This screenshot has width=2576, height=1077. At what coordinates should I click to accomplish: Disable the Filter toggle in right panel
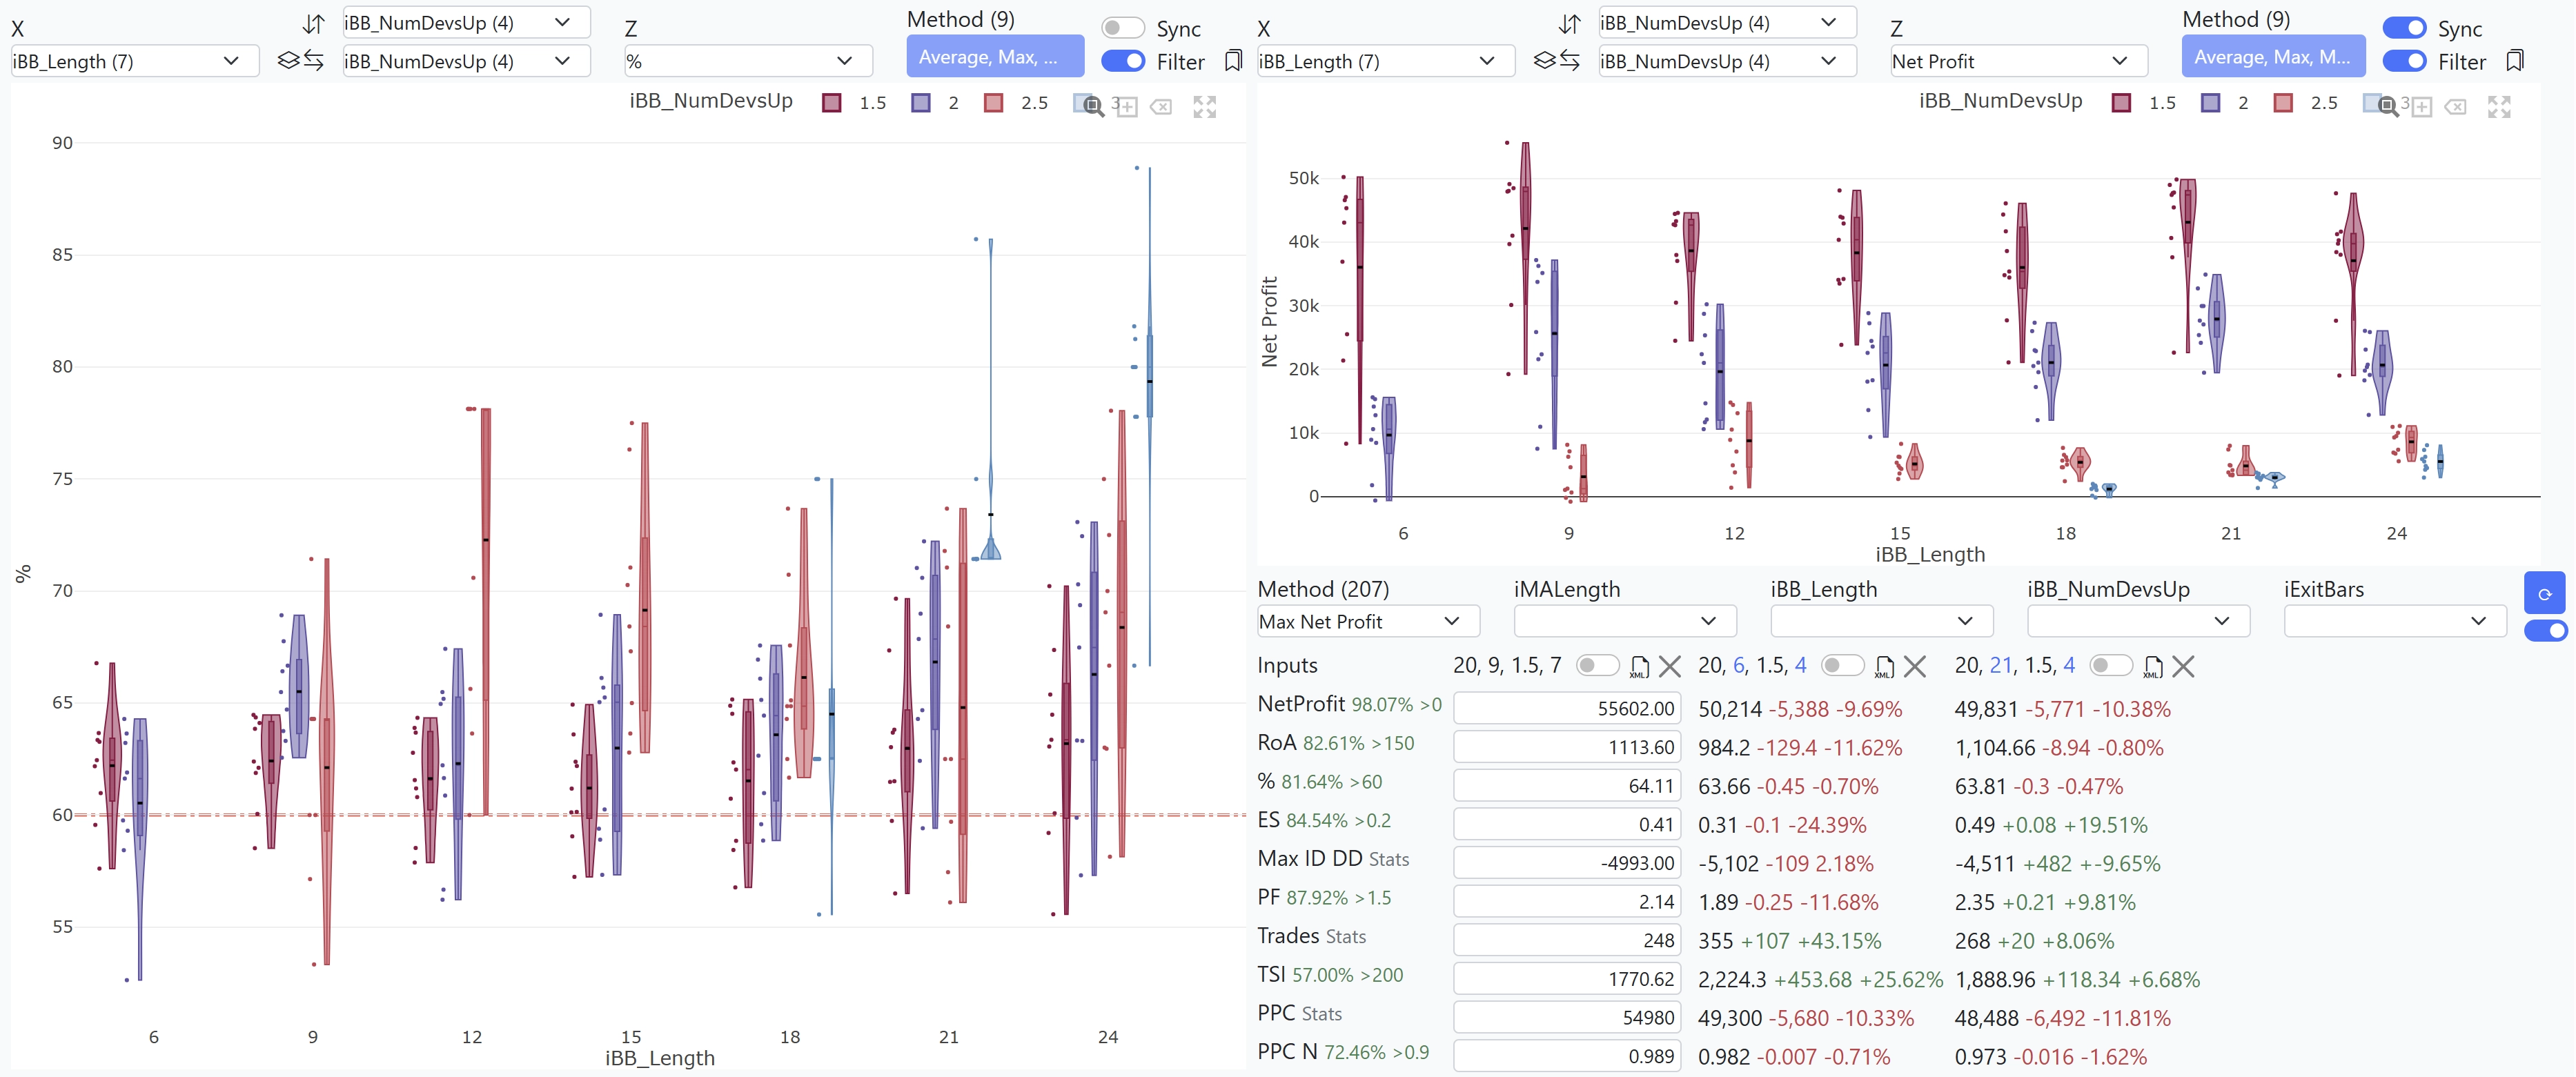click(x=2404, y=61)
